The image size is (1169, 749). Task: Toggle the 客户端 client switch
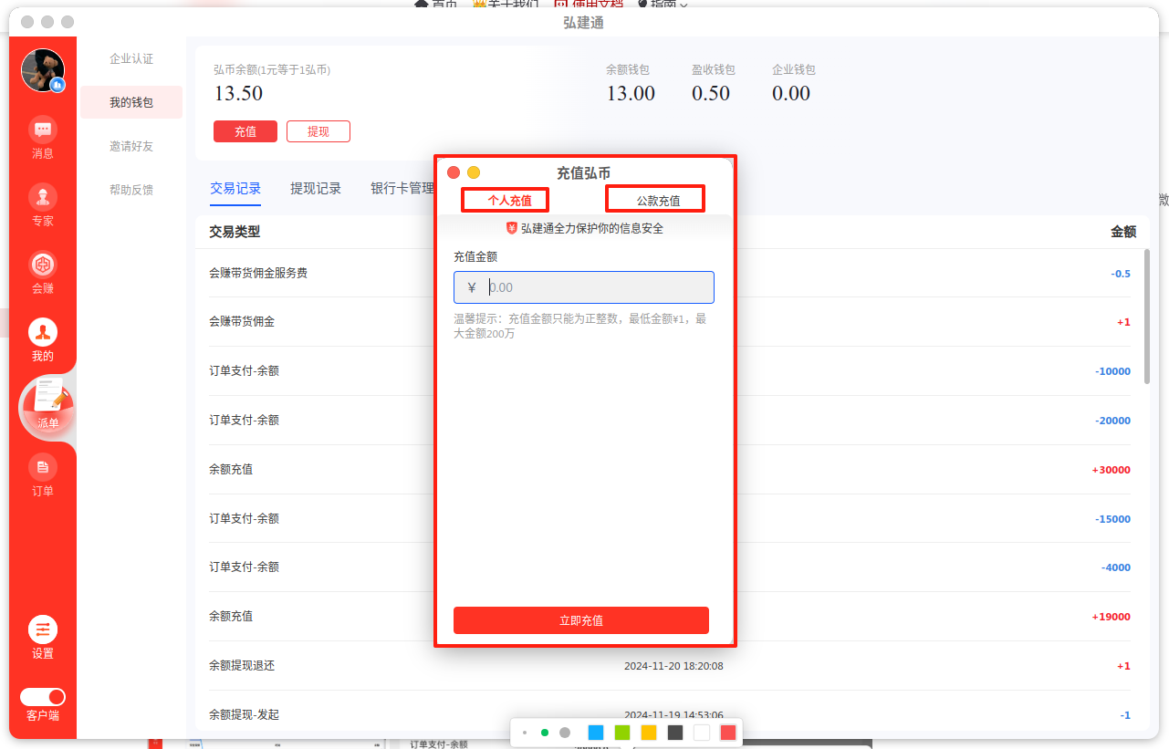pyautogui.click(x=43, y=697)
